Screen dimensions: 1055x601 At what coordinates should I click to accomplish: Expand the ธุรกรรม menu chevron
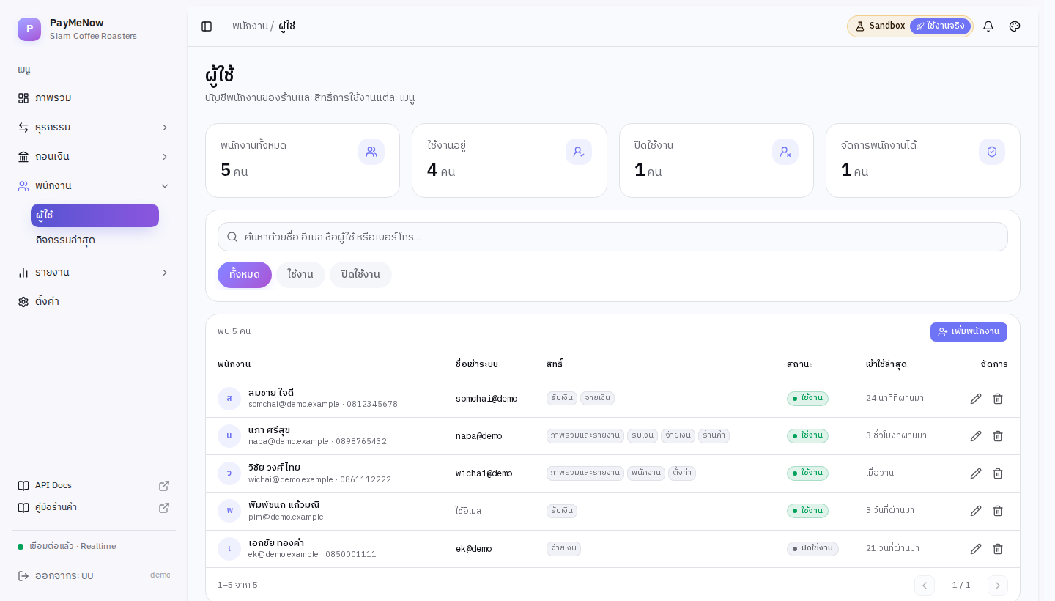coord(165,128)
